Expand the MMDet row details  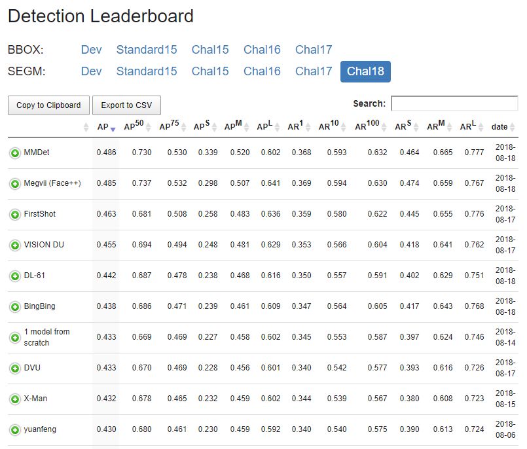point(14,153)
